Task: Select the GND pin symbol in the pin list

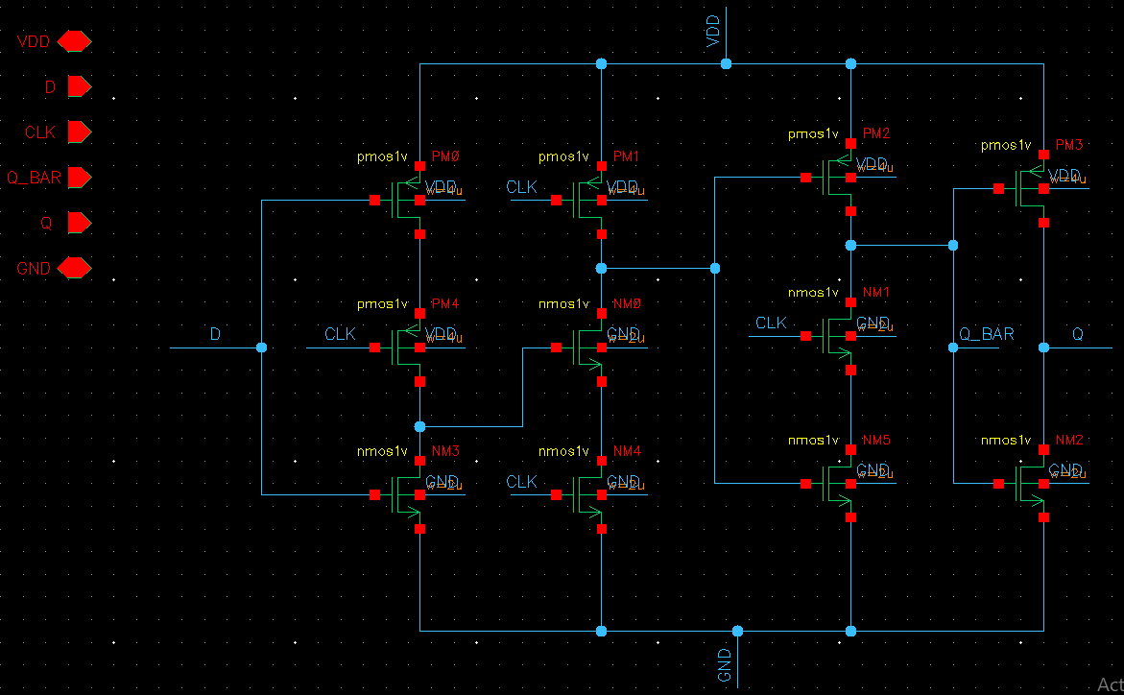Action: (x=75, y=268)
